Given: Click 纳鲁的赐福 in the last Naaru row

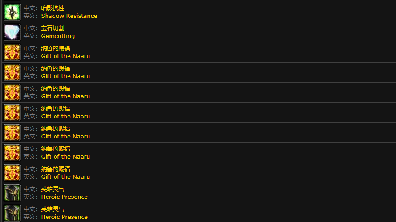Looking at the screenshot, I should click(55, 169).
